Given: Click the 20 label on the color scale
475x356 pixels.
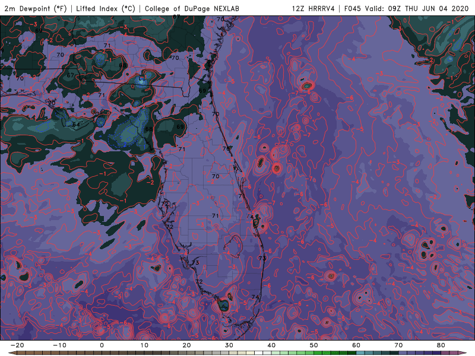Looking at the screenshot, I should tap(186, 345).
